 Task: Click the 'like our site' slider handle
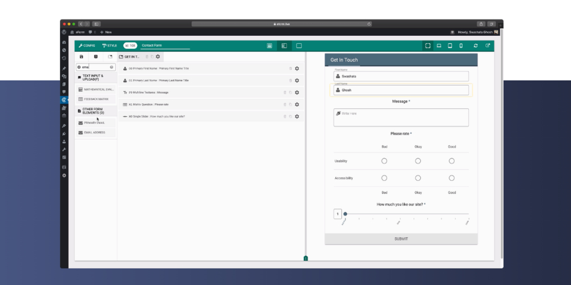click(x=345, y=214)
